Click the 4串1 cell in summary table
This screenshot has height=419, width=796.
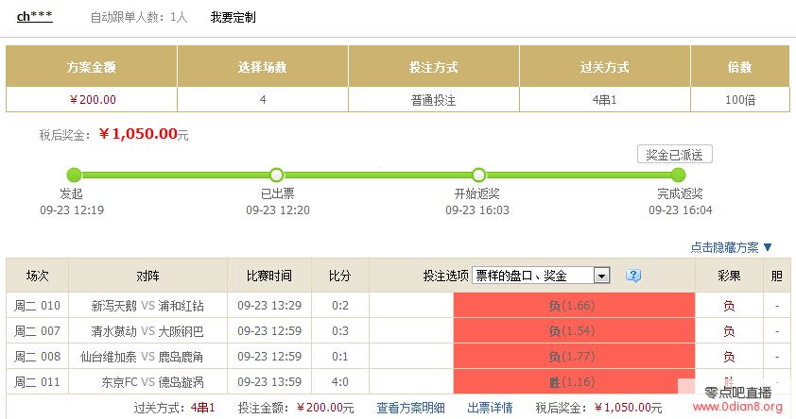pos(605,100)
